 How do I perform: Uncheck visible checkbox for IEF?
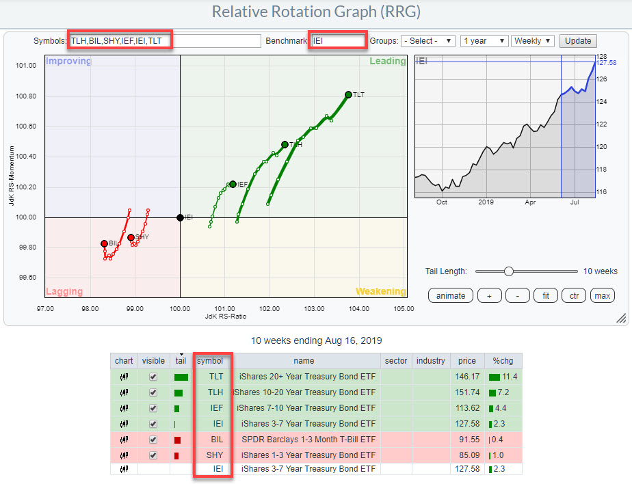153,408
